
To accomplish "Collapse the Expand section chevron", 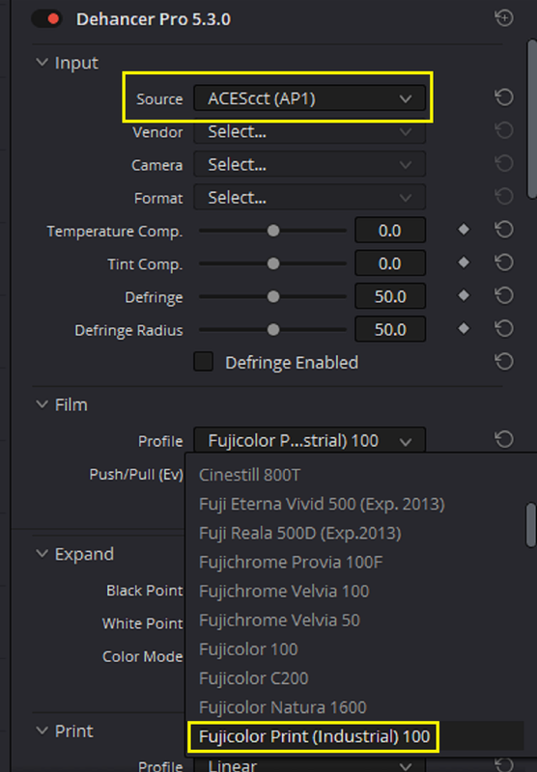I will tap(42, 554).
